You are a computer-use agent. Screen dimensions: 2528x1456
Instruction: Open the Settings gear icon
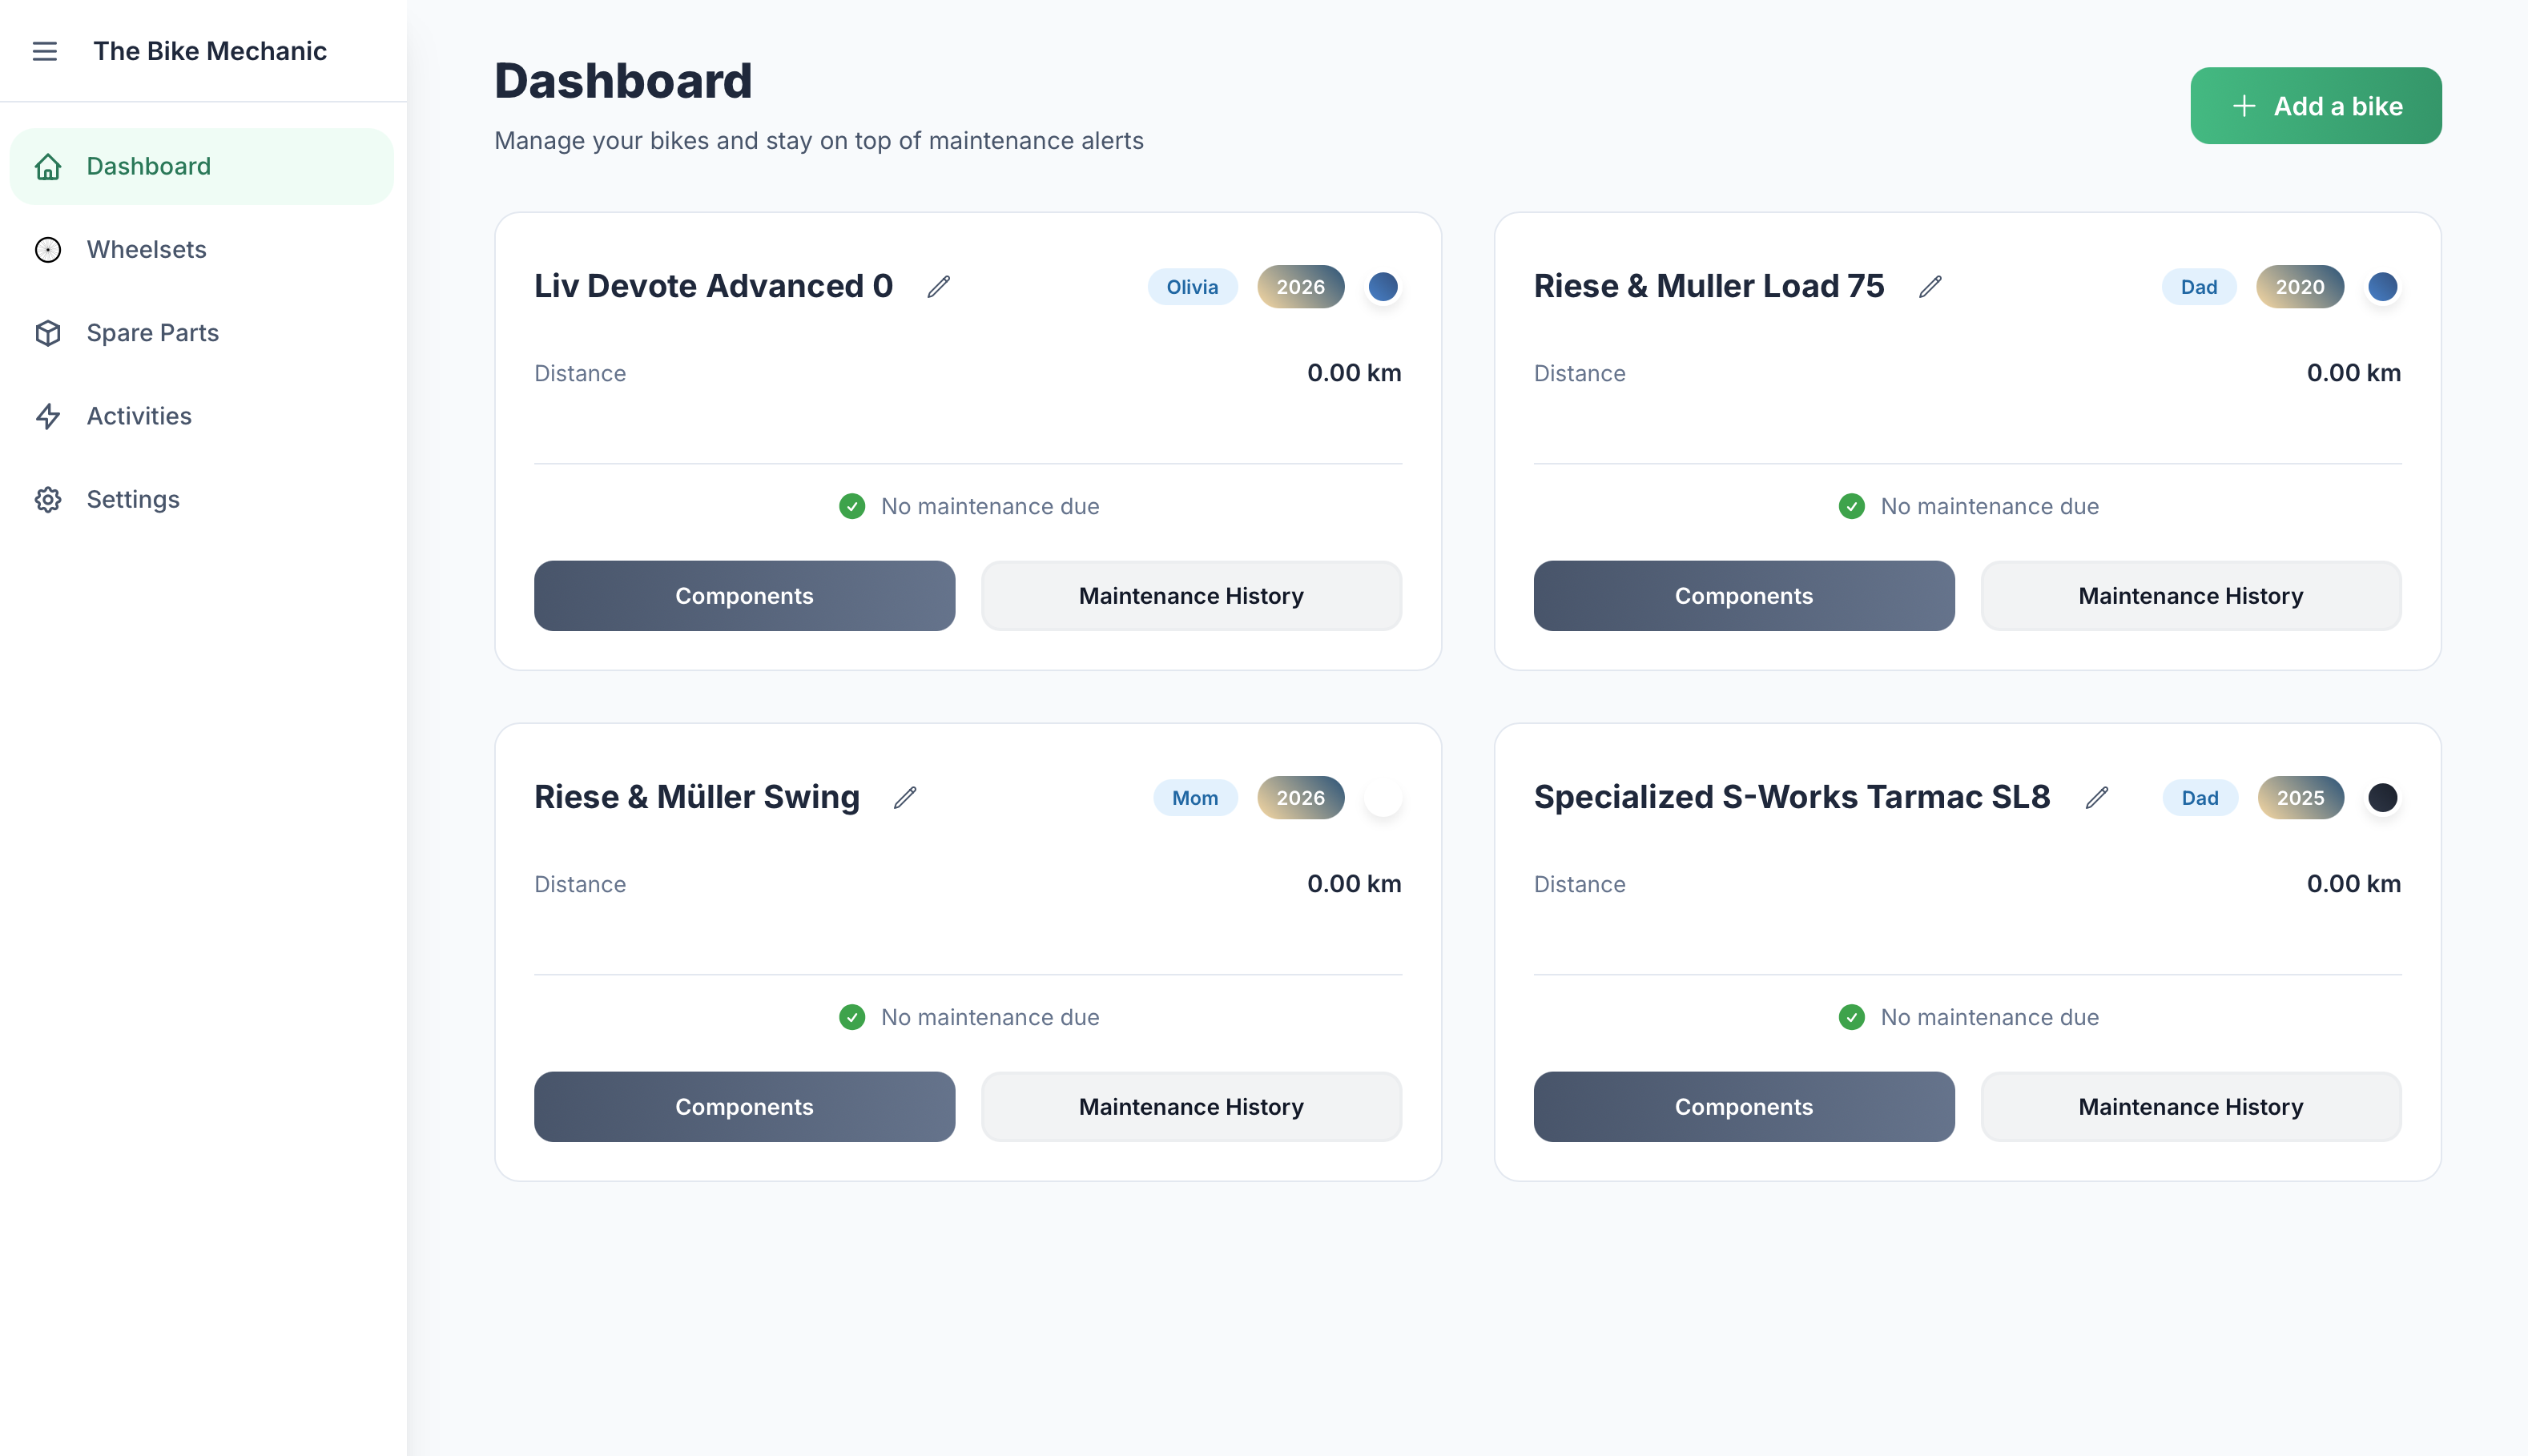tap(48, 499)
